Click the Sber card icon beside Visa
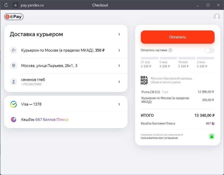Screen dimensions: 224x175 (13, 104)
